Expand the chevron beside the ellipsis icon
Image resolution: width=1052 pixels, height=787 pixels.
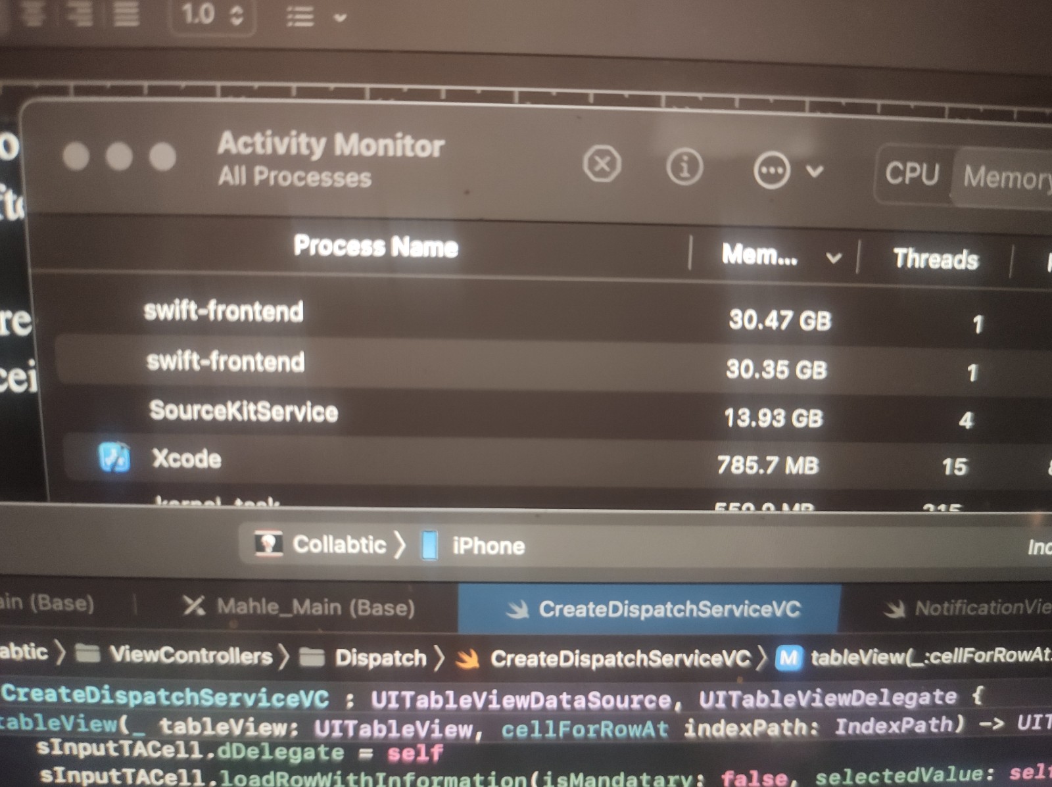click(815, 172)
